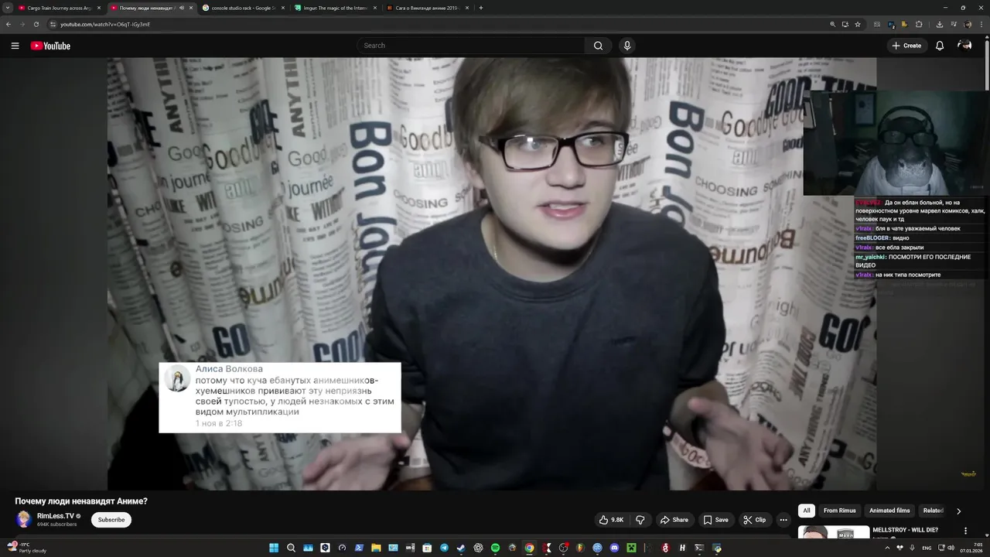Create a Clip of the video
990x557 pixels.
click(754, 520)
